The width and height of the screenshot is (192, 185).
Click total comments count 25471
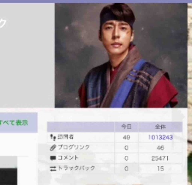pos(160,159)
